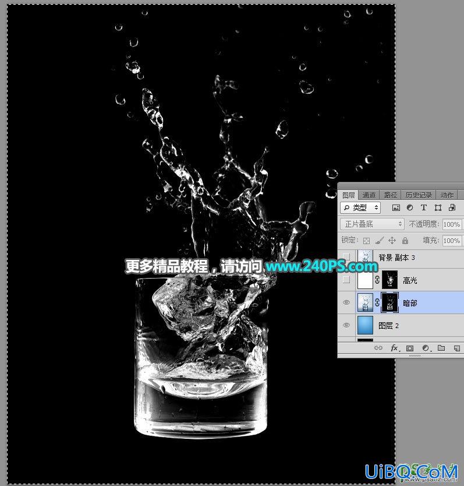Filter layers by smart object icon
The width and height of the screenshot is (464, 486).
[452, 207]
